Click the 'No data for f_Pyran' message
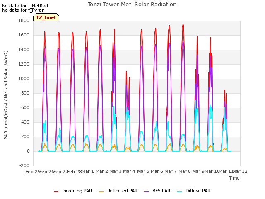 click(x=23, y=10)
